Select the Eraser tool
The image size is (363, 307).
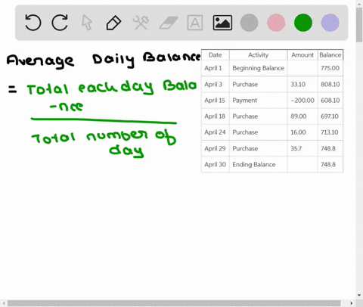point(169,23)
